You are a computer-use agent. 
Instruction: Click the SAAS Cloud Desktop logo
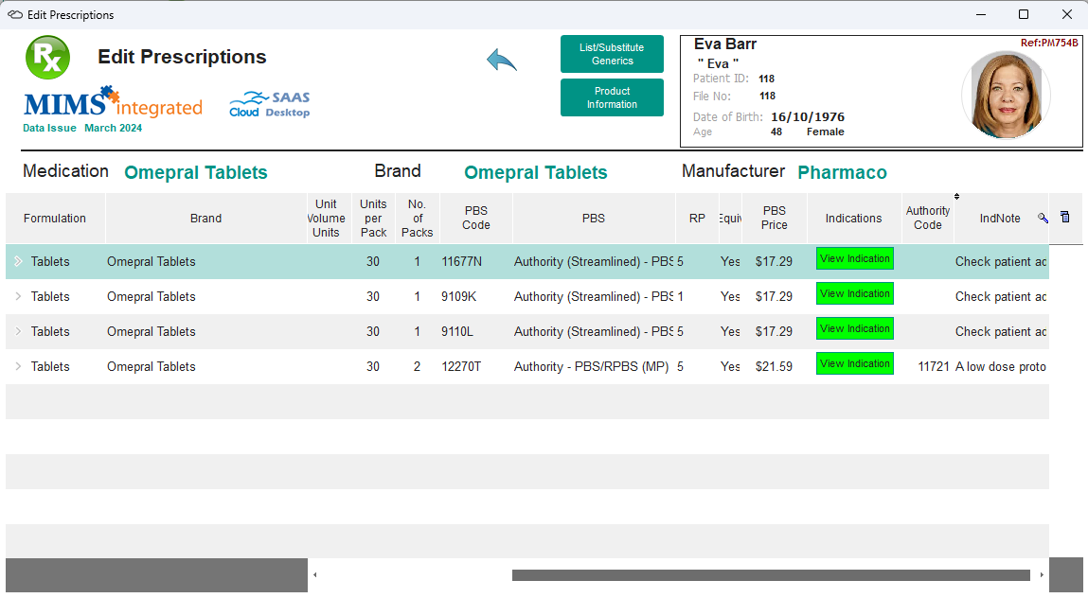[270, 104]
